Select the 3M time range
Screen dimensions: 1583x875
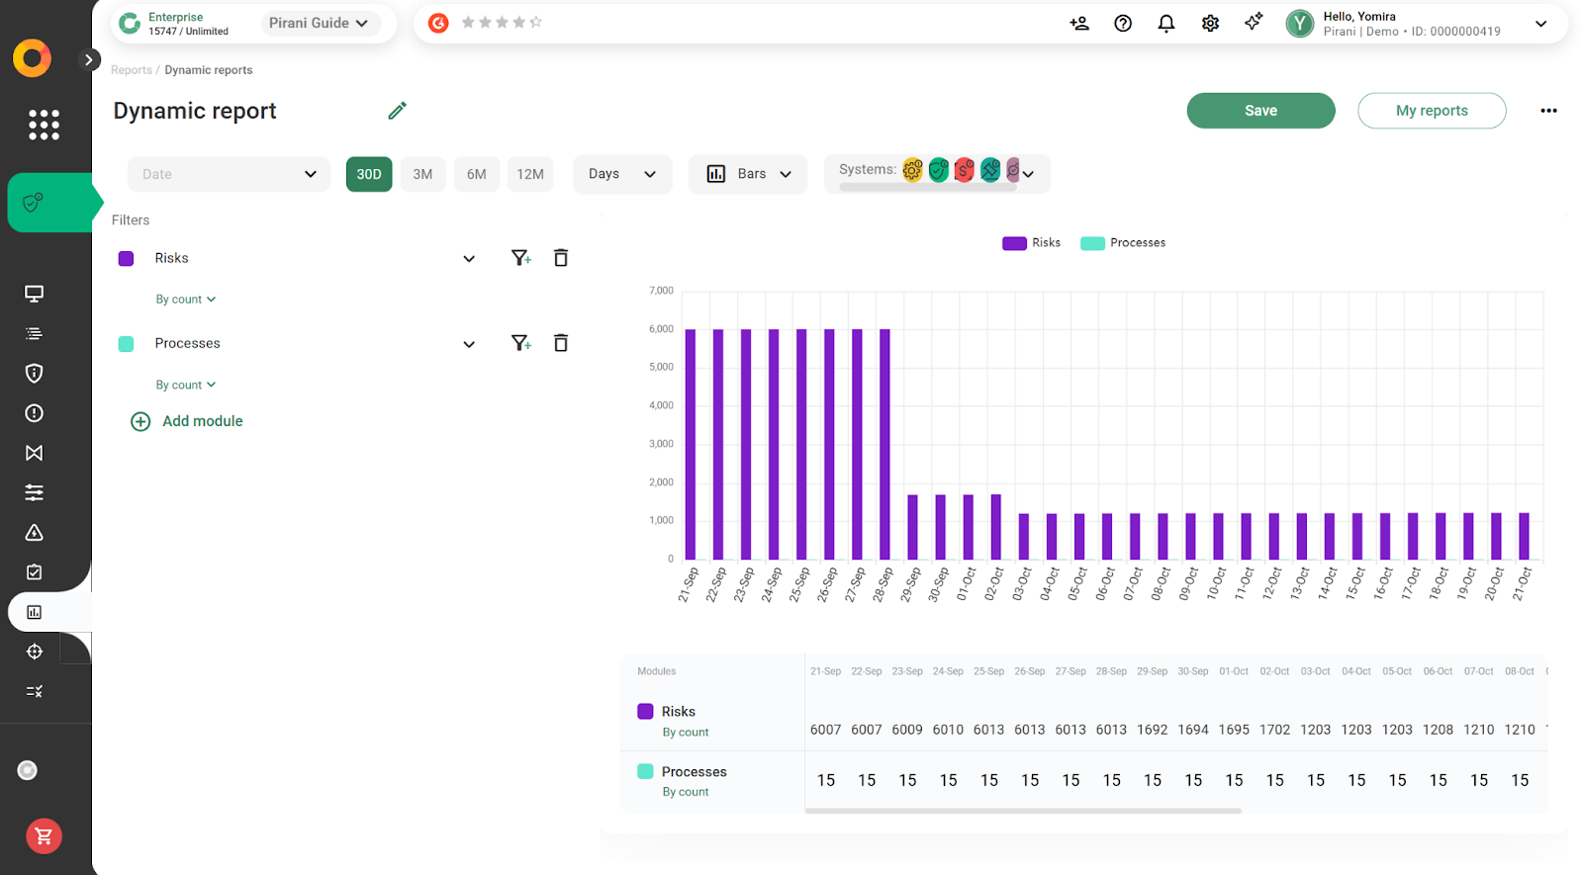[x=422, y=174]
